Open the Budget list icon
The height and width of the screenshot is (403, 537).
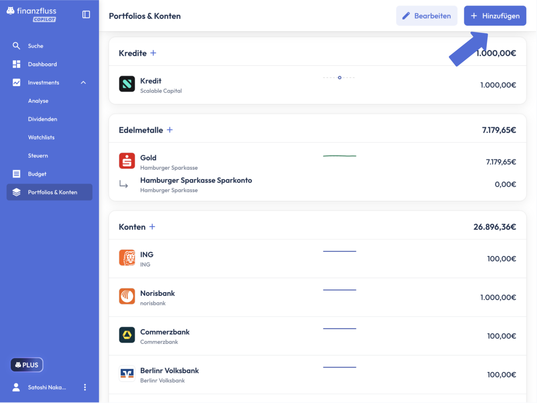[x=16, y=174]
